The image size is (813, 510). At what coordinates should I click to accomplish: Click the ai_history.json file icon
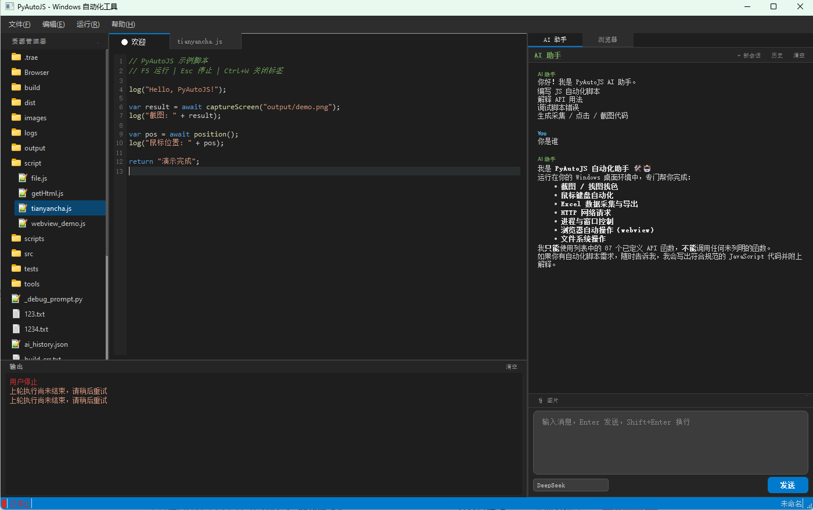coord(16,344)
